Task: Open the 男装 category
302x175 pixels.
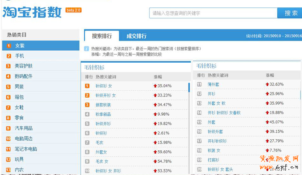Action: 41,87
